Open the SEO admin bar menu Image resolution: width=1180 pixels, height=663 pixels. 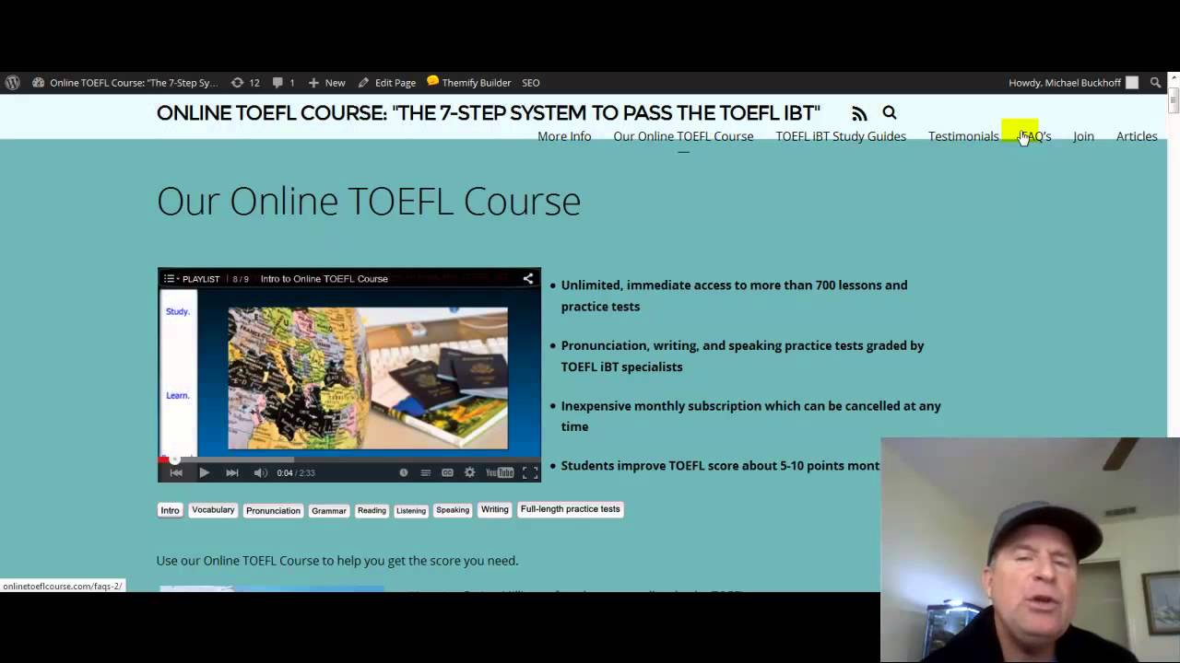click(531, 83)
